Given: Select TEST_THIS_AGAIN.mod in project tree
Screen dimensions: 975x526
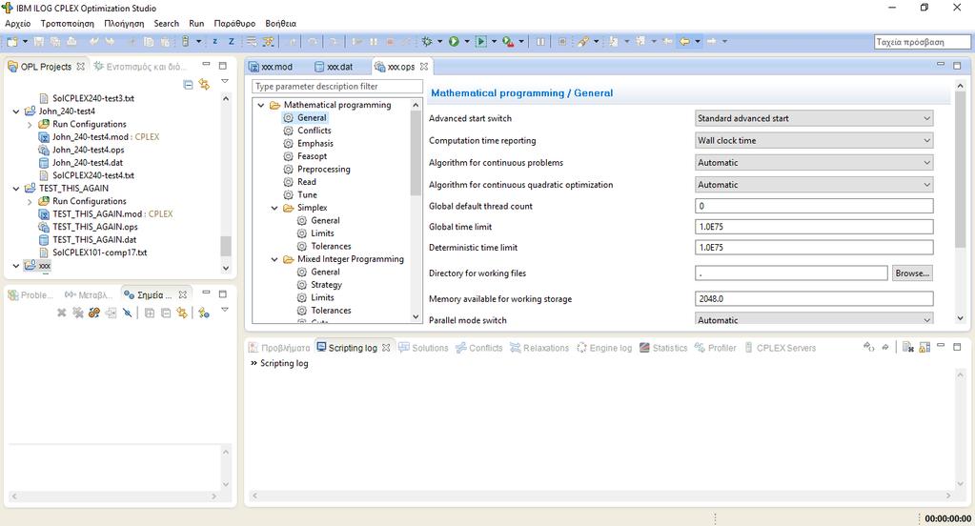Looking at the screenshot, I should click(x=97, y=213).
